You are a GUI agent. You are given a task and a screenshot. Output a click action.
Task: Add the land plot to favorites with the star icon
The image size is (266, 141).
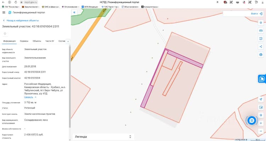(5, 33)
